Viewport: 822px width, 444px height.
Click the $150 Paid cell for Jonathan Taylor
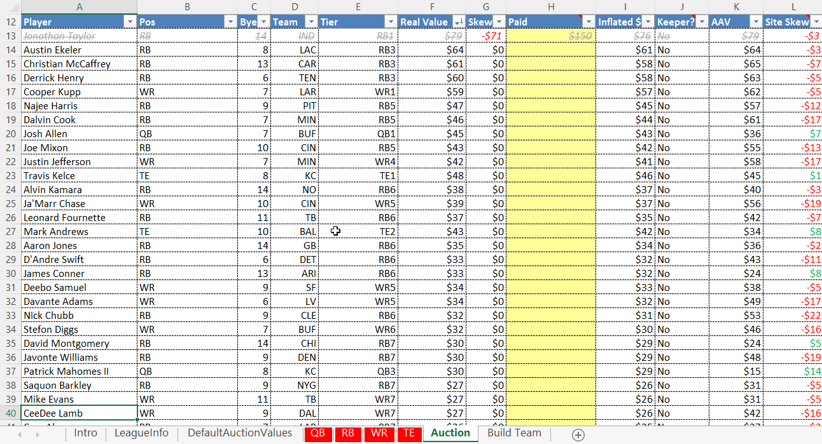[x=551, y=36]
